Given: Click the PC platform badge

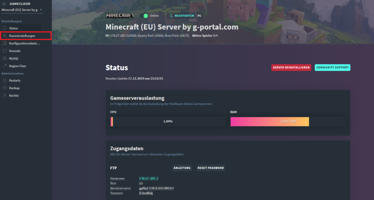Looking at the screenshot, I should click(199, 16).
